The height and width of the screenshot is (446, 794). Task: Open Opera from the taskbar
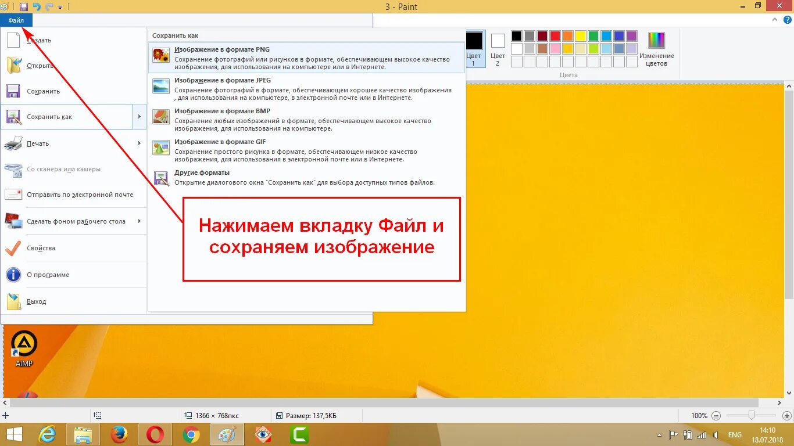155,434
